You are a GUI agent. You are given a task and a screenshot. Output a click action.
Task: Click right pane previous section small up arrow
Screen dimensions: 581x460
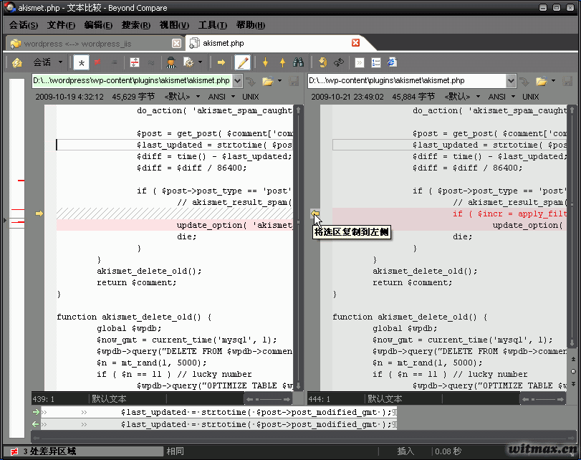pos(573,359)
